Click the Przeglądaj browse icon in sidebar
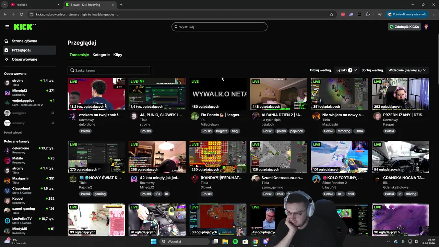 tap(7, 50)
